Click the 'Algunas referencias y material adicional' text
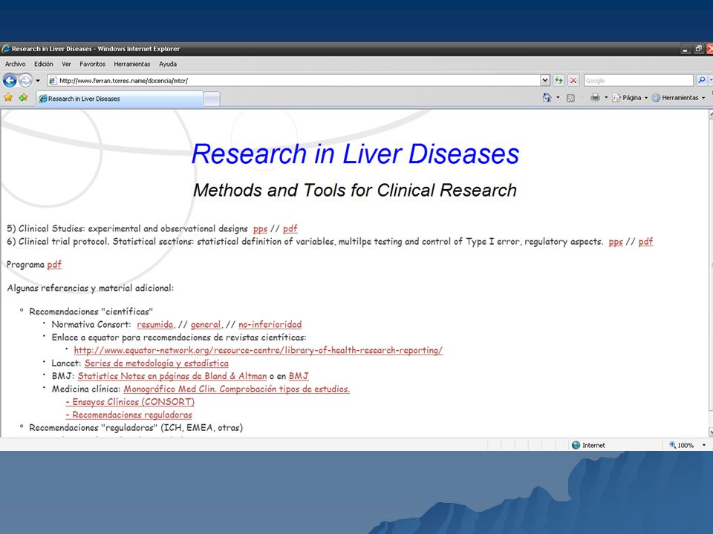The width and height of the screenshot is (713, 534). pos(91,288)
